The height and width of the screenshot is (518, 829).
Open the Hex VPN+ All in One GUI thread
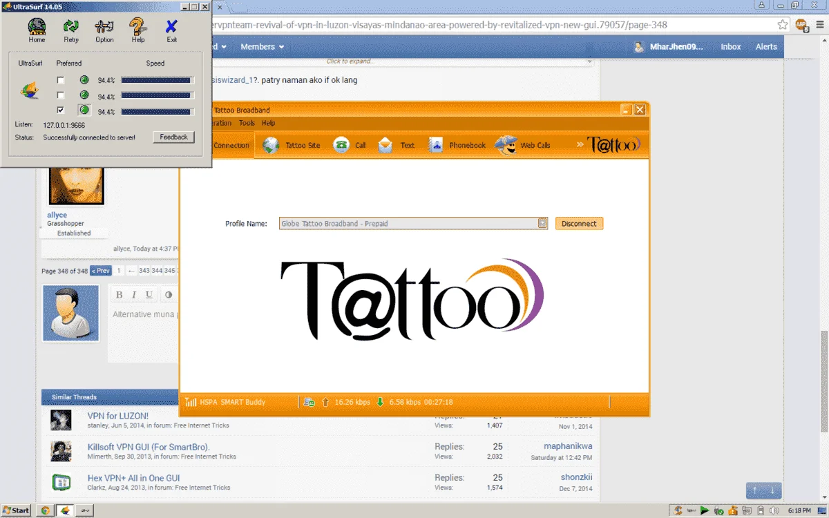(133, 478)
